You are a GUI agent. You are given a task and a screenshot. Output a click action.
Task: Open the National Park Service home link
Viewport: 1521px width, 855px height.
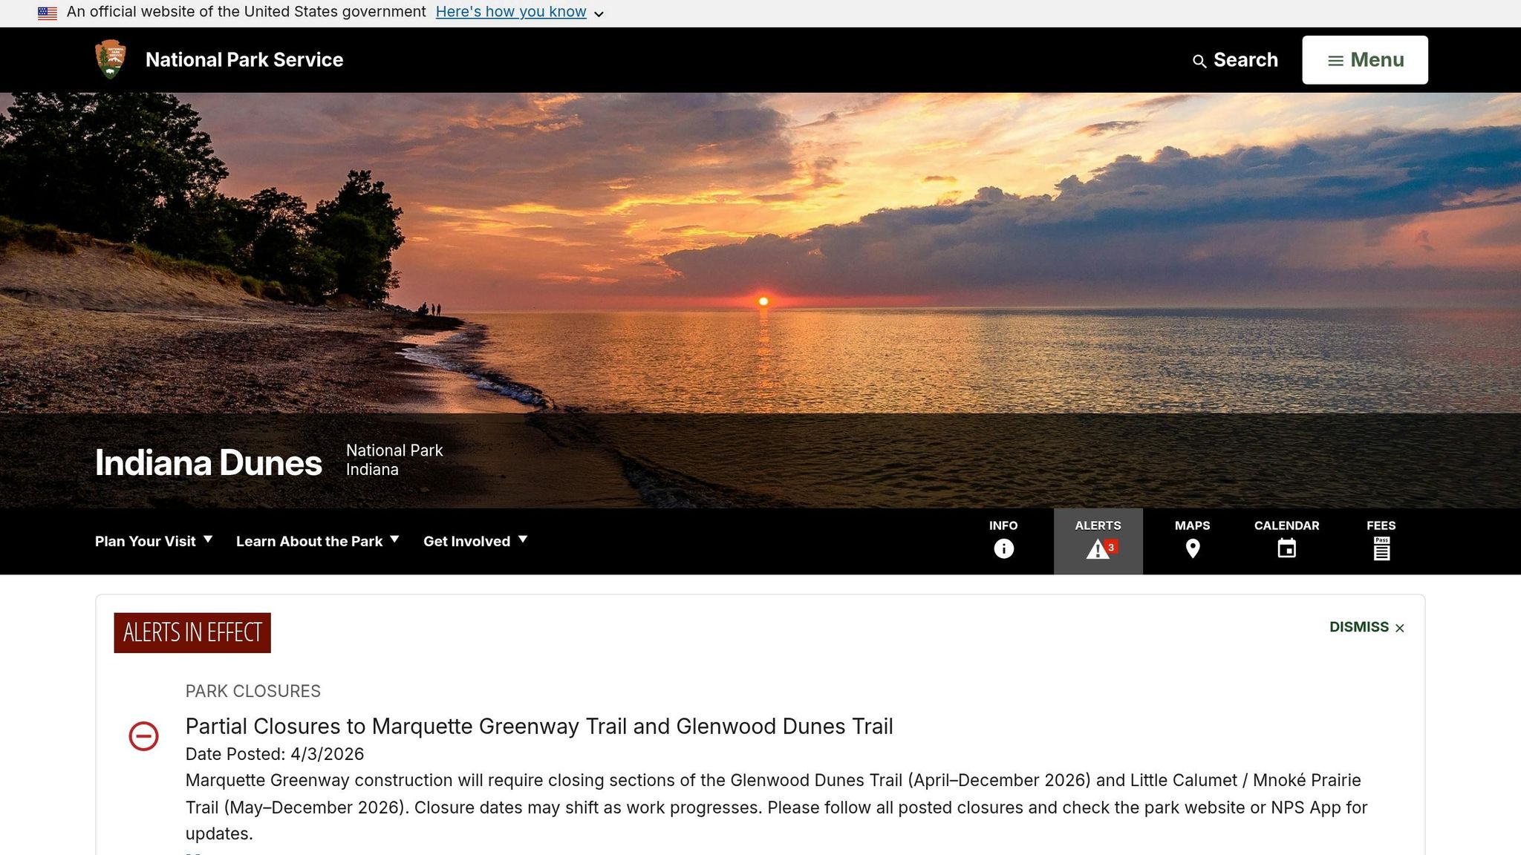tap(244, 60)
